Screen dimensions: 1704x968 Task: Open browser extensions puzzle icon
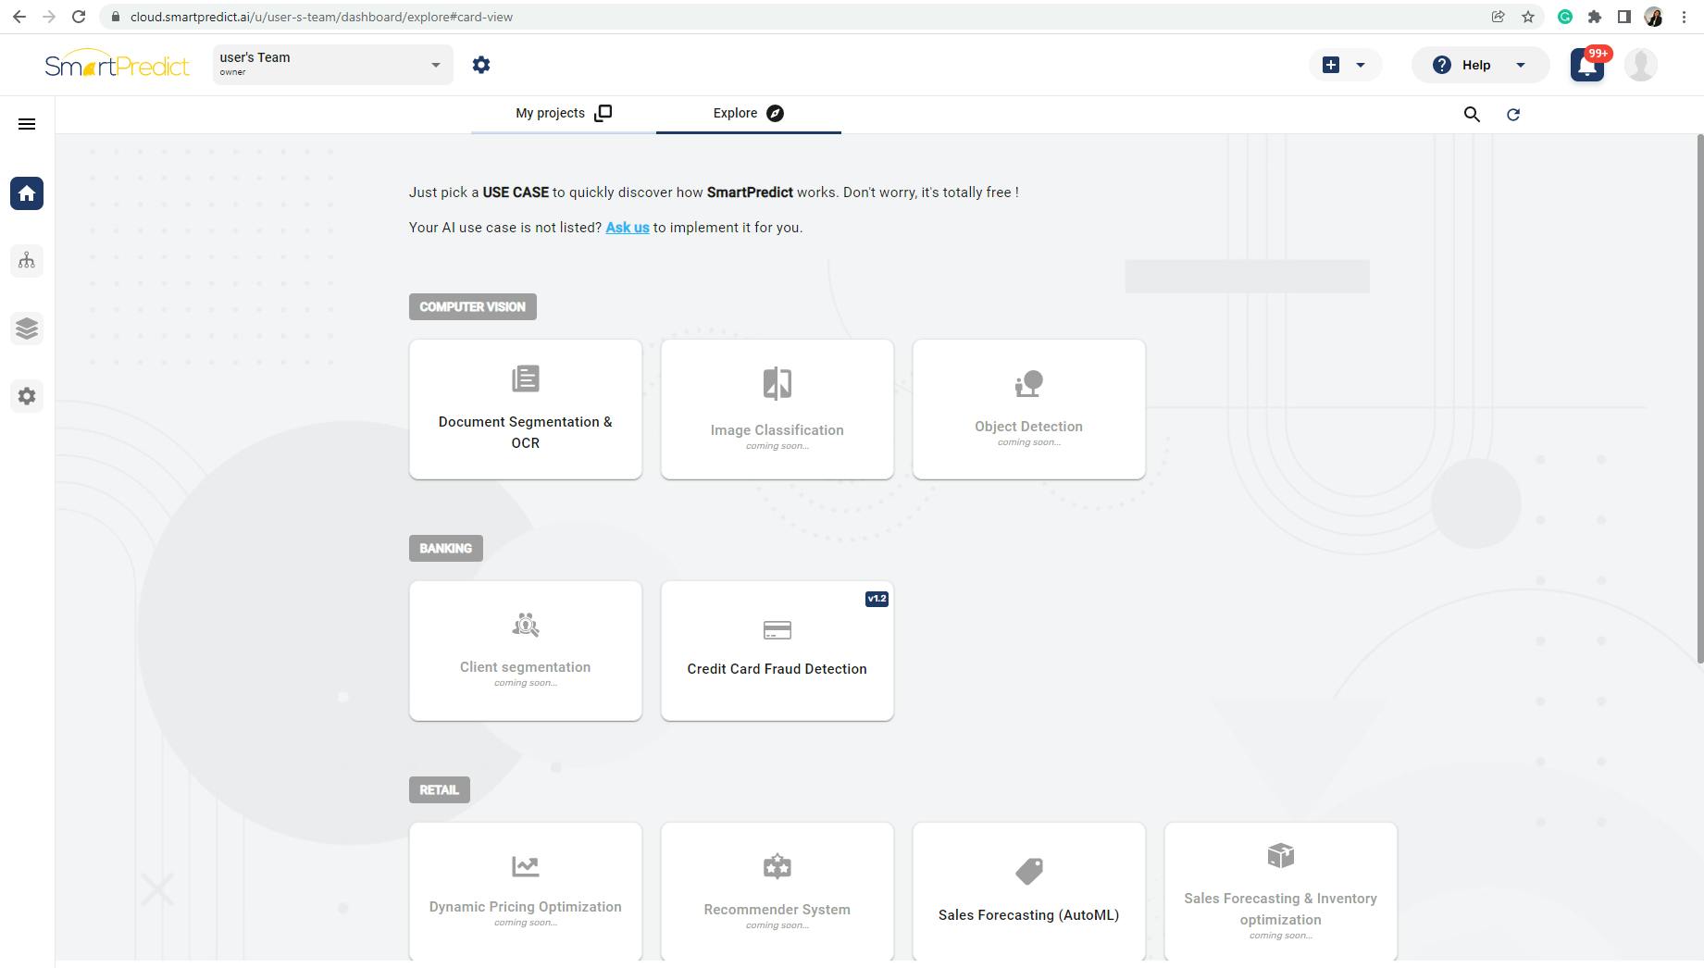(x=1595, y=17)
